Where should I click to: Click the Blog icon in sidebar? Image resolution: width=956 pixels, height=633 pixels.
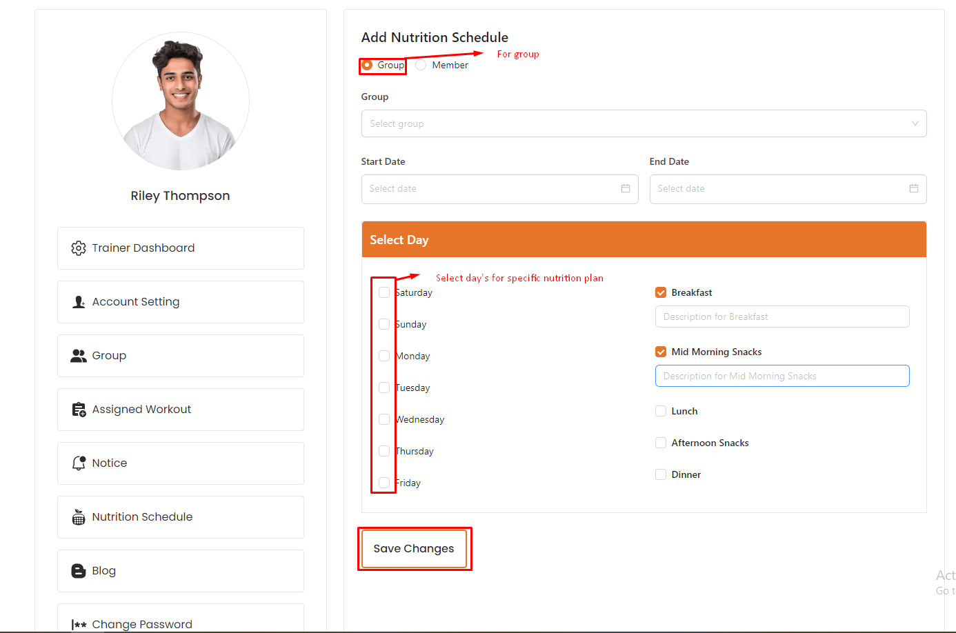click(x=79, y=571)
